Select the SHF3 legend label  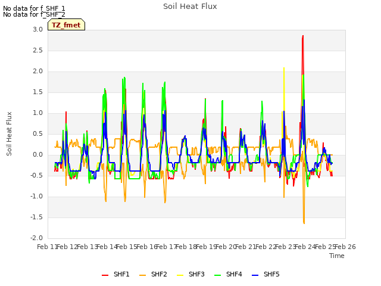coord(196,274)
